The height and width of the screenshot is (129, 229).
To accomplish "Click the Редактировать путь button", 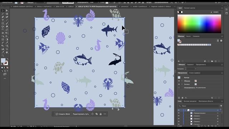I will (81, 114).
